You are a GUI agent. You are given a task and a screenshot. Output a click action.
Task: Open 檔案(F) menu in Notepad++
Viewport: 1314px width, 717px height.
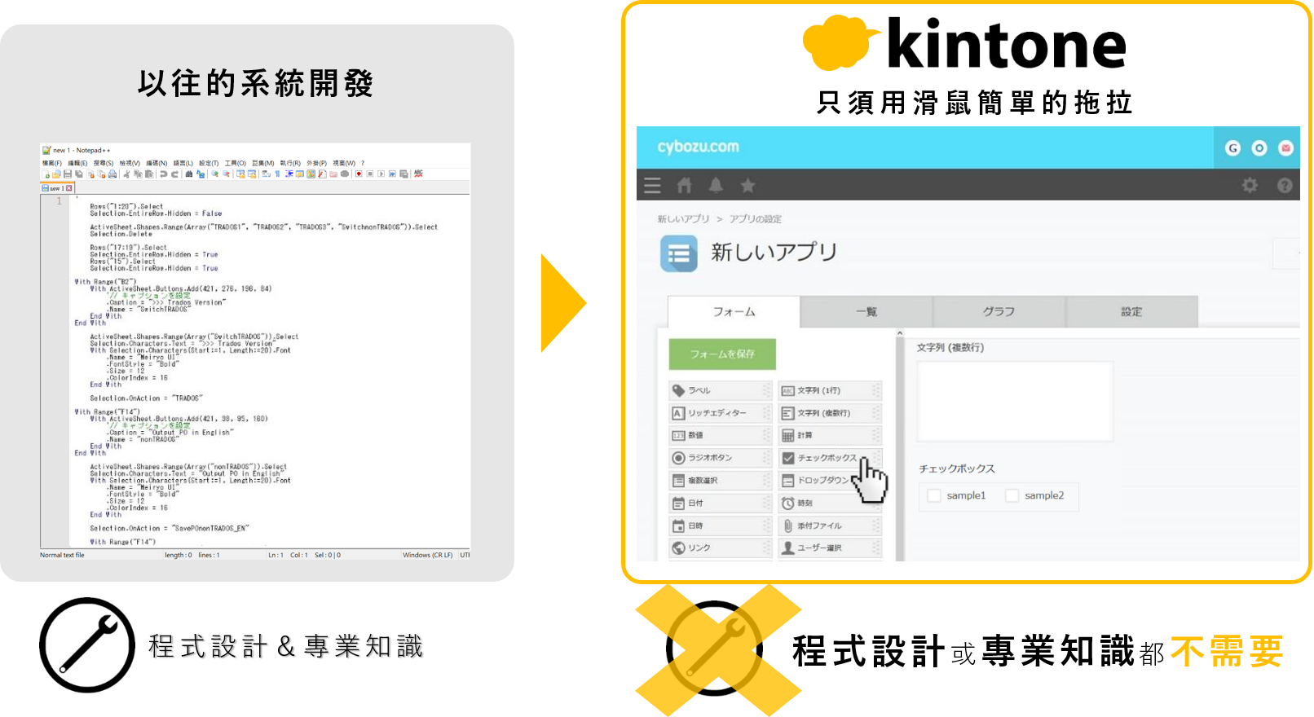pos(52,163)
